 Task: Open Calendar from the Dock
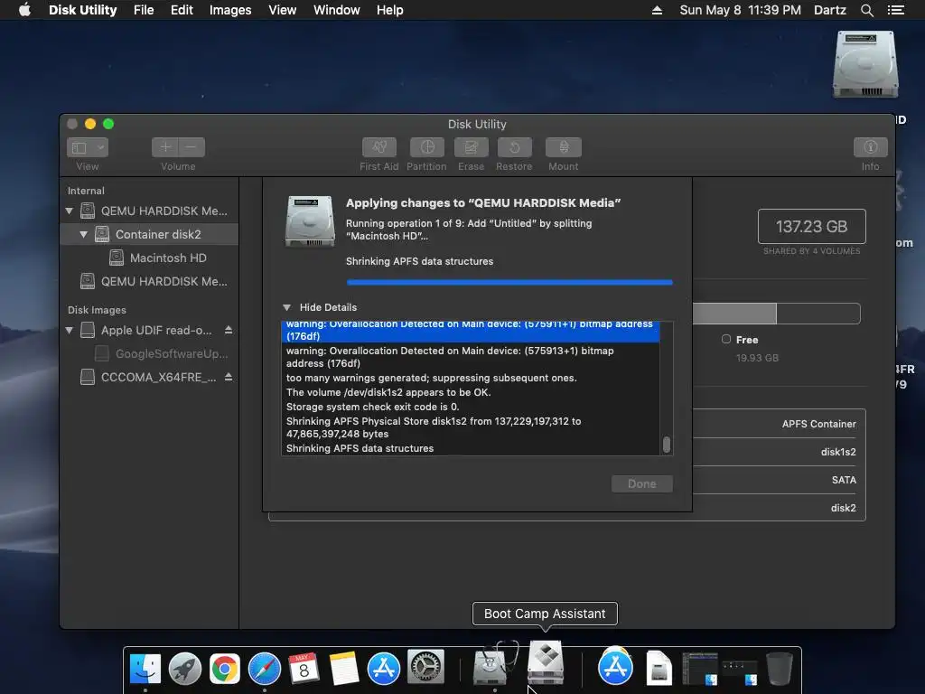[304, 669]
